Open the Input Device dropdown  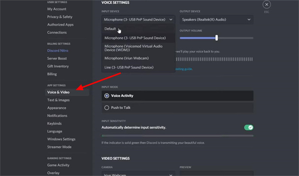click(x=138, y=20)
